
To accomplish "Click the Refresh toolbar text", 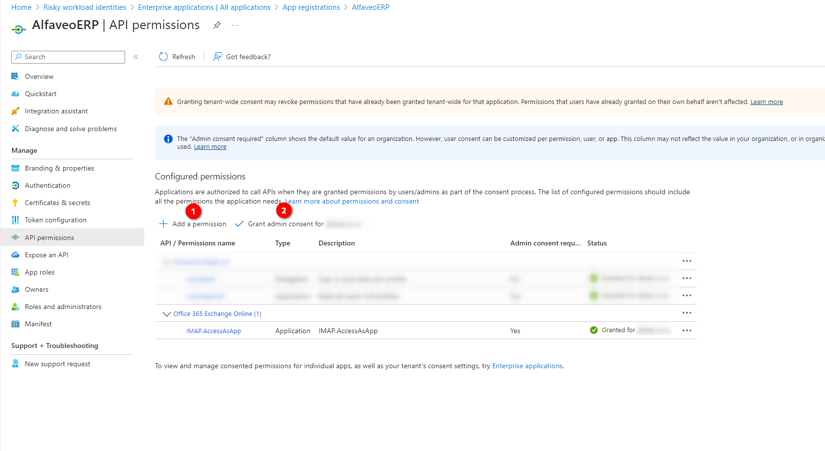I will (x=184, y=57).
